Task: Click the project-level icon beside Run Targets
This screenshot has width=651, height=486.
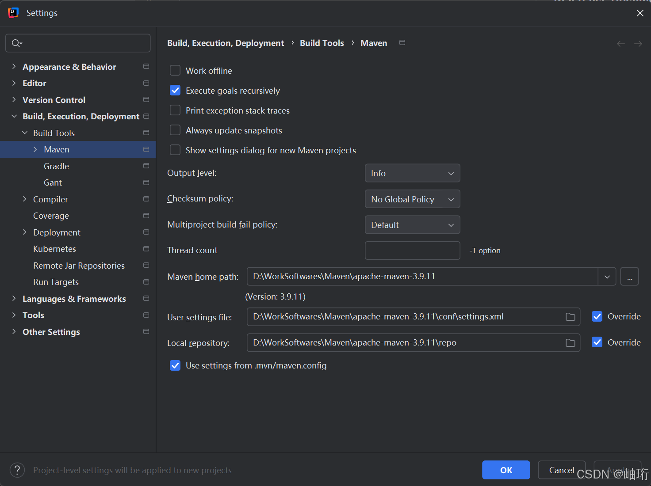Action: [x=146, y=282]
